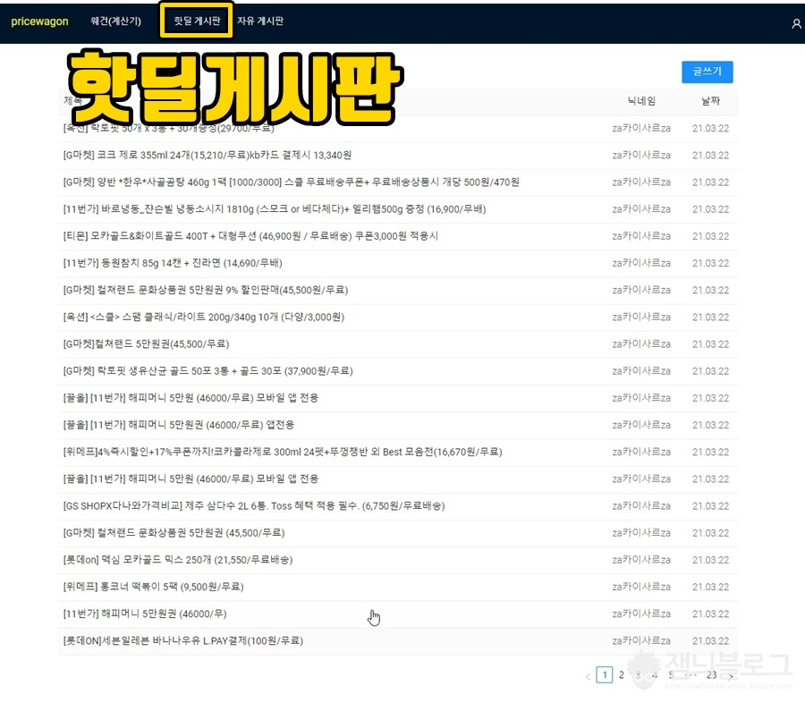The height and width of the screenshot is (703, 805).
Task: Open the GS SHOP 제주 삼다수 post
Action: (x=254, y=506)
